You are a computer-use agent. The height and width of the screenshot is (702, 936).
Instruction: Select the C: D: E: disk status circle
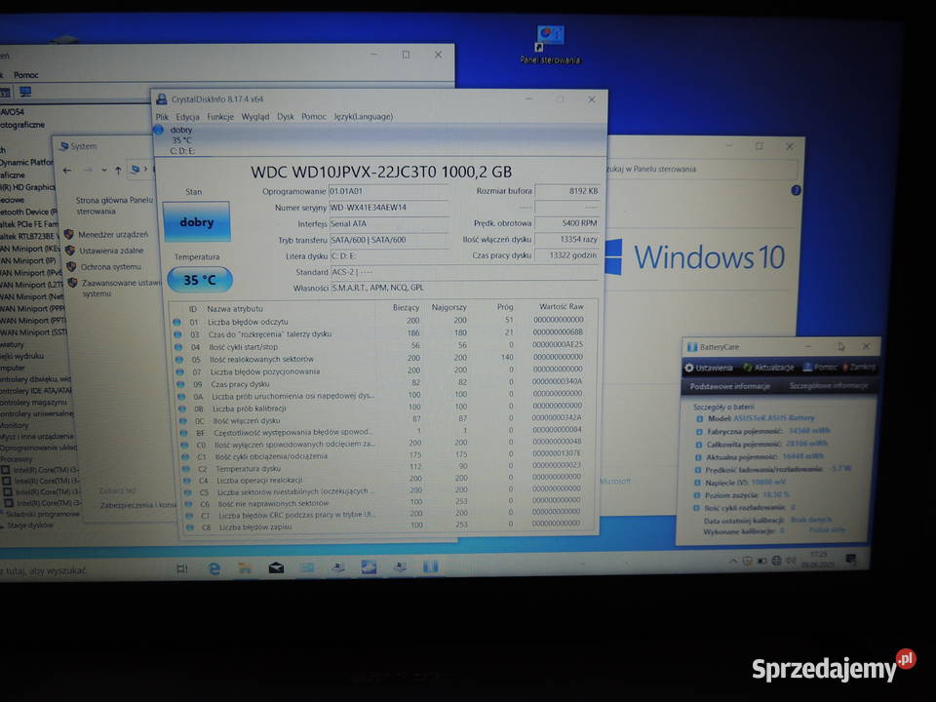point(158,130)
